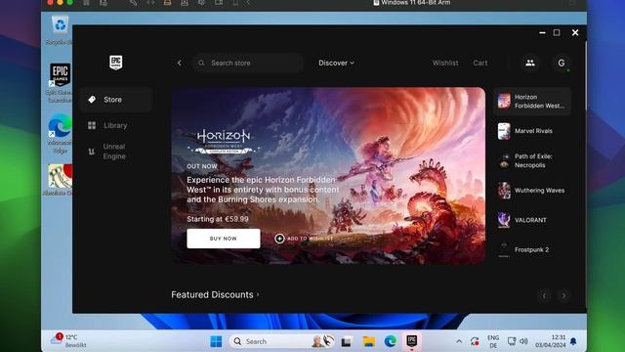The image size is (625, 352).
Task: Click the BUY NOW button
Action: 224,239
